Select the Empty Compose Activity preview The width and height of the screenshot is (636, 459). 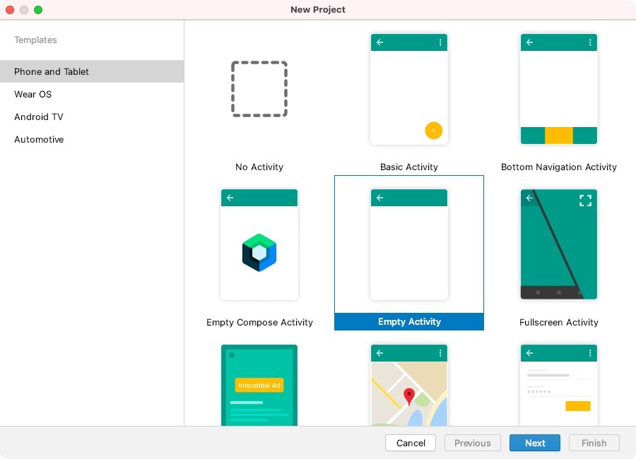click(x=259, y=244)
